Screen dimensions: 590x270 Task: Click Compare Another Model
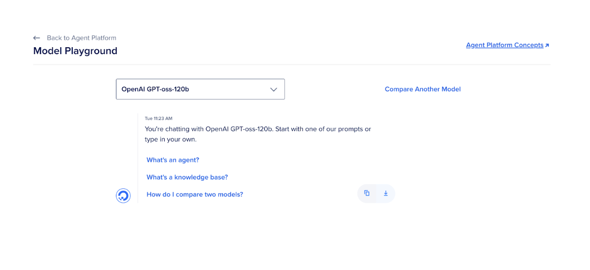coord(422,89)
